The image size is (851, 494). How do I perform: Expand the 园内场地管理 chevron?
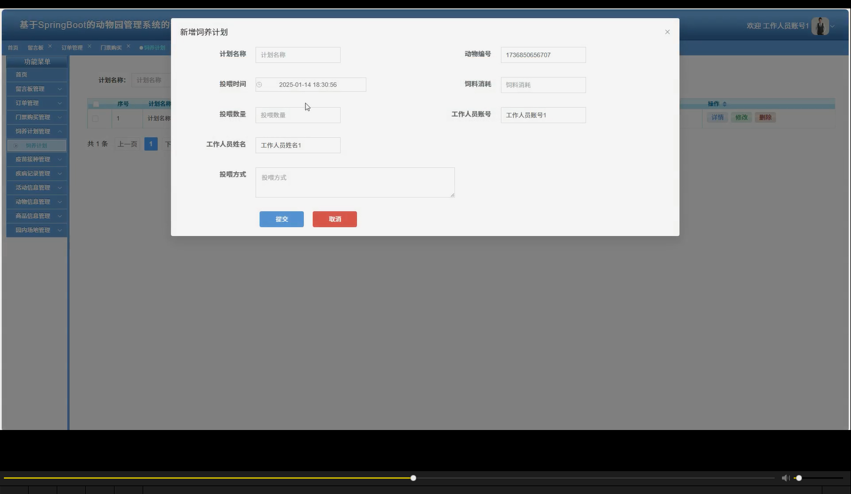coord(60,230)
